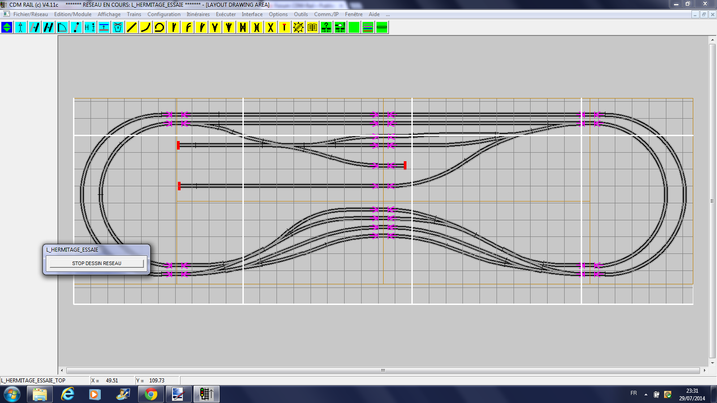Image resolution: width=717 pixels, height=403 pixels.
Task: Pick the X-shaped crossing track tool
Action: [271, 28]
